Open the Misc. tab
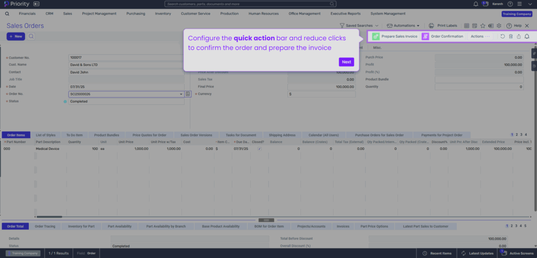The width and height of the screenshot is (537, 258). [378, 48]
